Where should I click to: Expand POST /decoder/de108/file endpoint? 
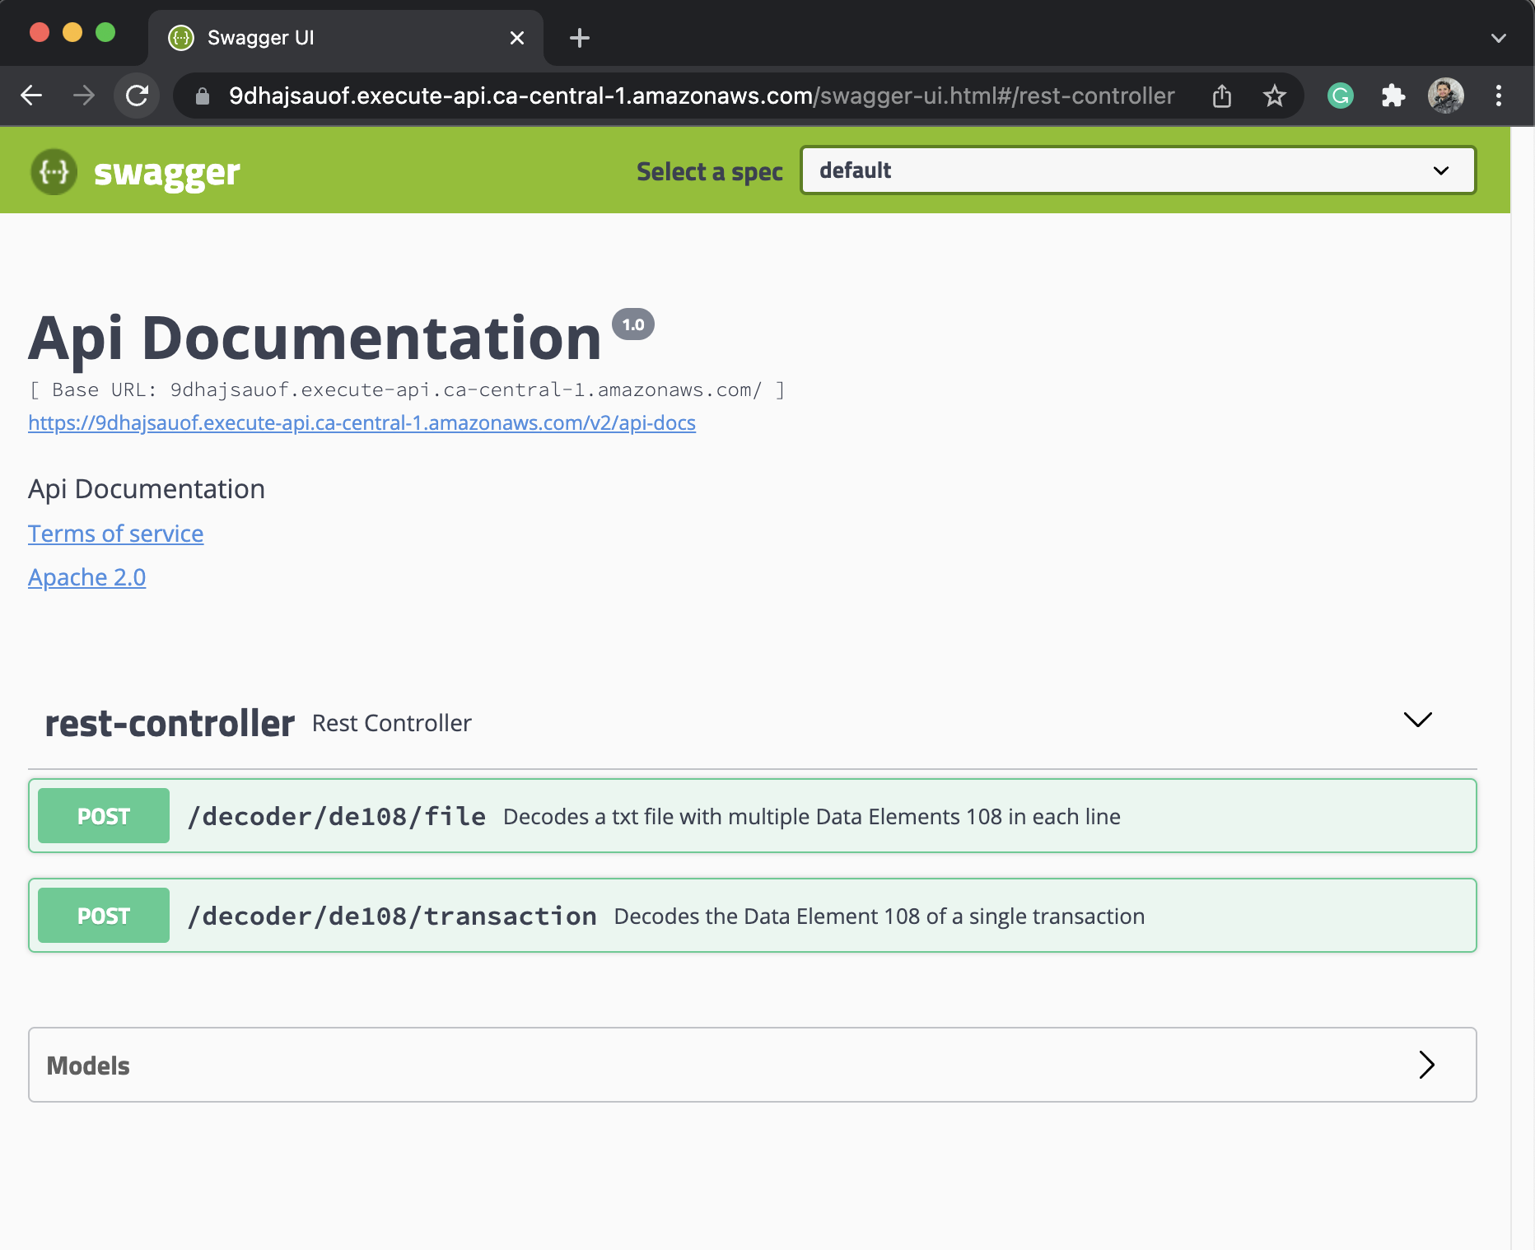coord(753,816)
